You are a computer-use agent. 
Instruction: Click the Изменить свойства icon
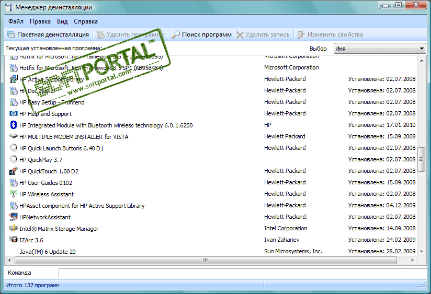(301, 34)
